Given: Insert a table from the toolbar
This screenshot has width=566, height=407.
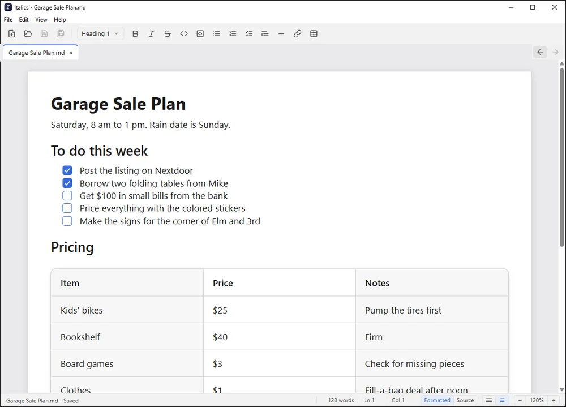Looking at the screenshot, I should 314,33.
